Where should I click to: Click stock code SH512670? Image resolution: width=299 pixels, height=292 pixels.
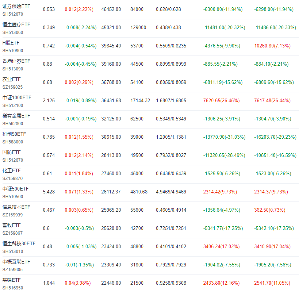click(x=13, y=160)
